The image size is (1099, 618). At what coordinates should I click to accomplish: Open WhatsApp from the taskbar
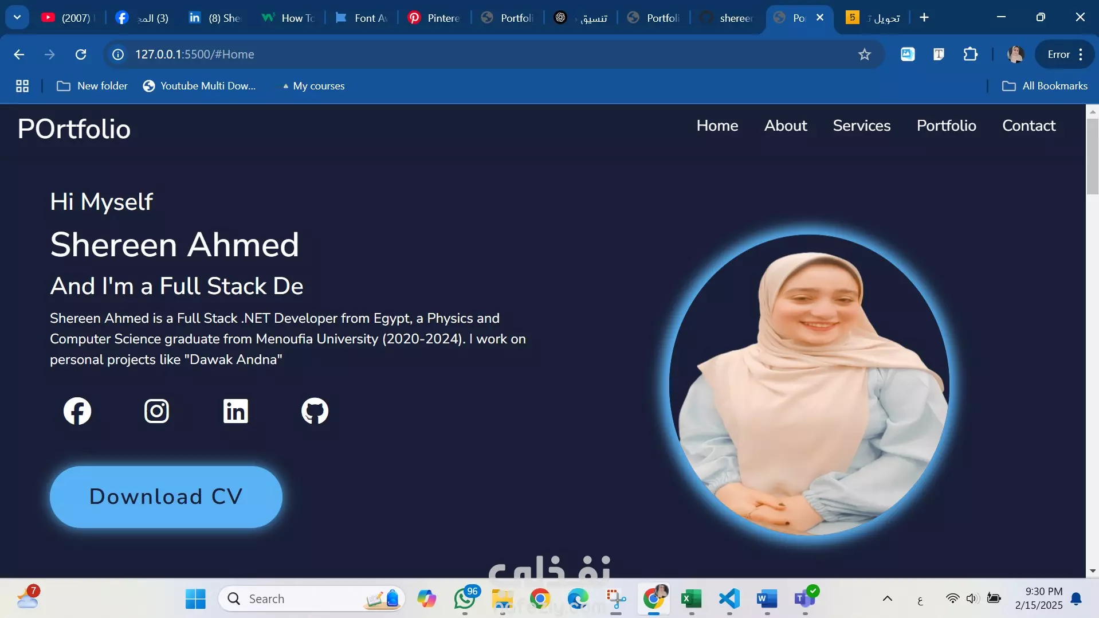pos(465,599)
